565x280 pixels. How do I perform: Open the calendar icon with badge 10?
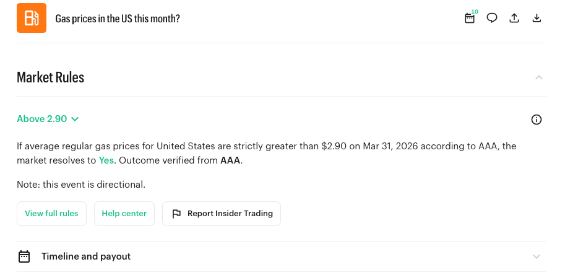pyautogui.click(x=470, y=18)
